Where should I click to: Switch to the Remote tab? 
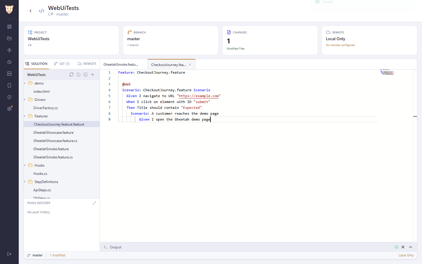click(87, 64)
